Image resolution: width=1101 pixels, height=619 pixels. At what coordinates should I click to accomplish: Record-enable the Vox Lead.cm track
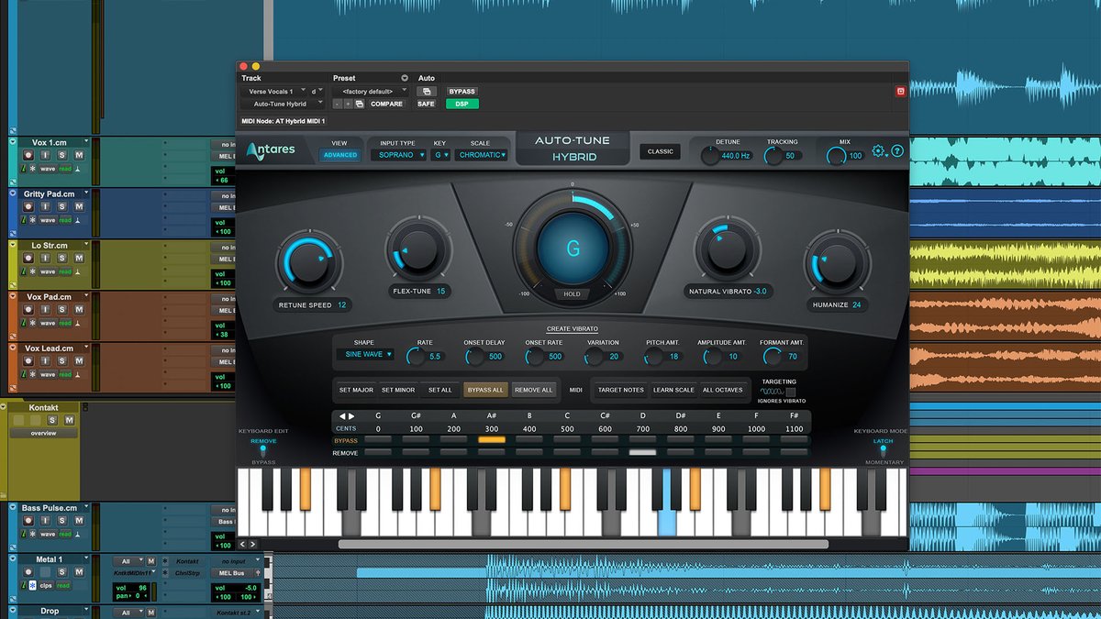pos(28,360)
